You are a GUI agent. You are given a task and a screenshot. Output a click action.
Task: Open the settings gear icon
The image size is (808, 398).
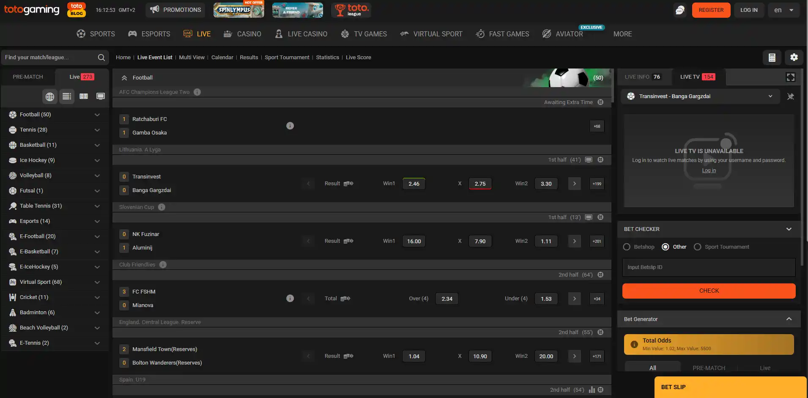tap(794, 58)
